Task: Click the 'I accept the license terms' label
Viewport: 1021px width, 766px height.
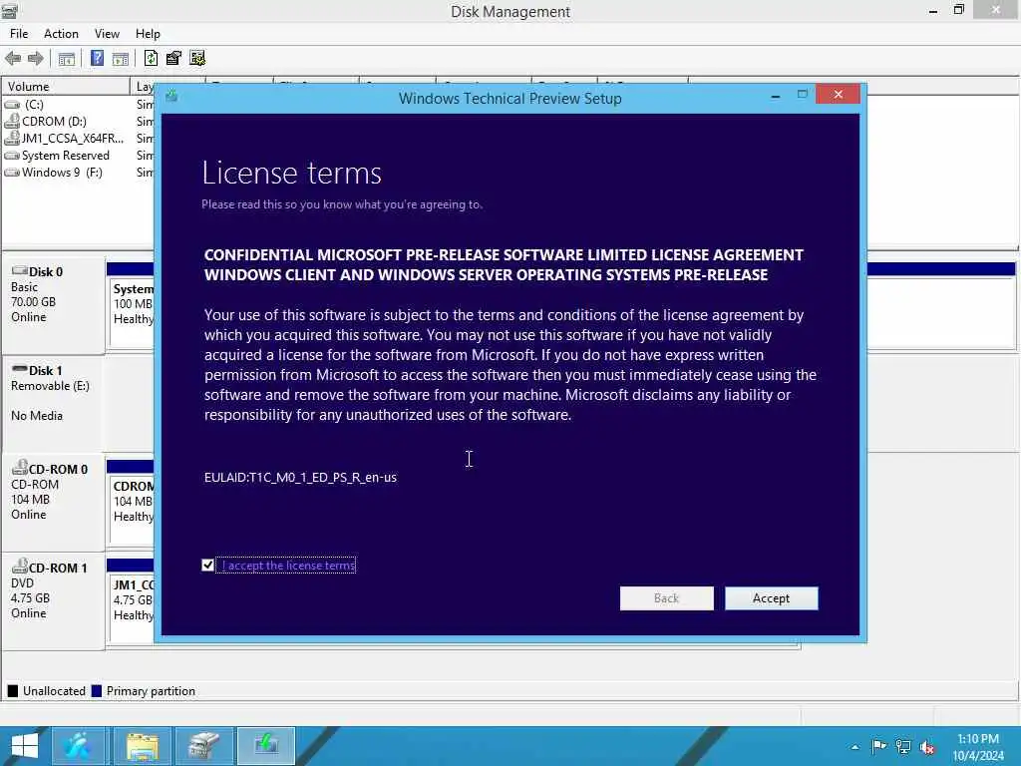Action: coord(288,566)
